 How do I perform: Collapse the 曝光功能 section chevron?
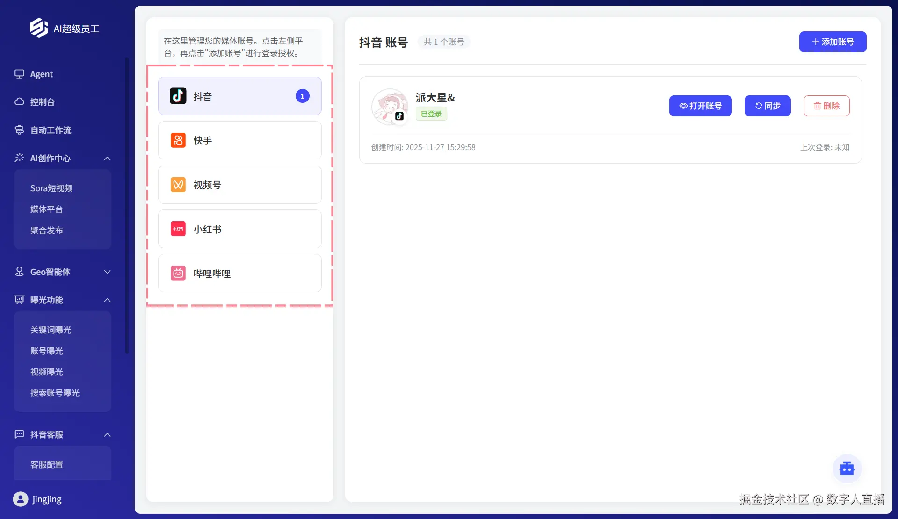point(107,300)
